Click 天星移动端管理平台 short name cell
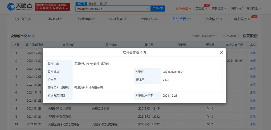 (x=105, y=124)
